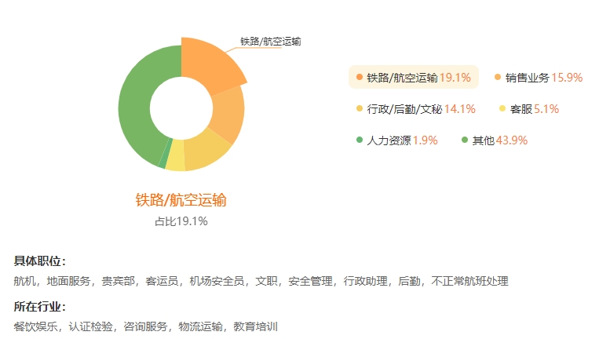610x339 pixels.
Task: Toggle 行政/后勤/文秘 14.1% legend entry
Action: point(416,109)
